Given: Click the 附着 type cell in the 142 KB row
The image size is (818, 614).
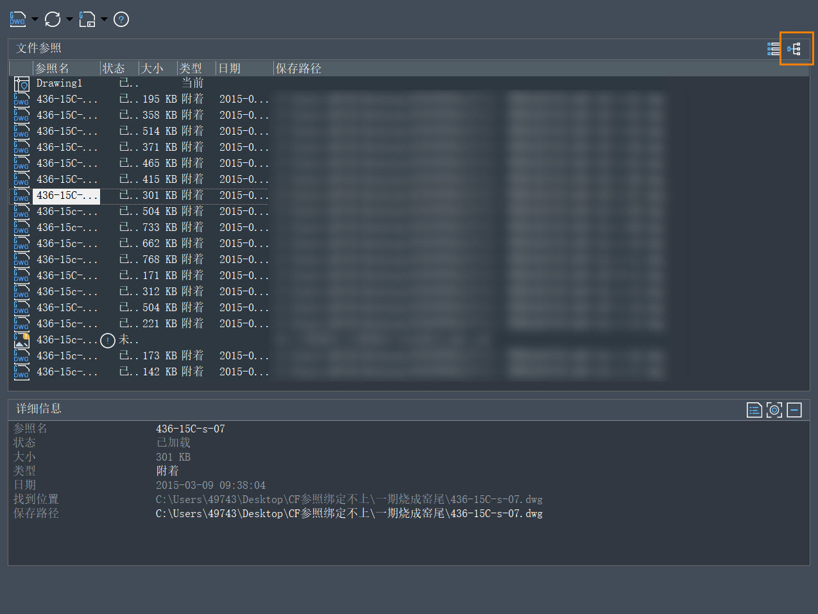Looking at the screenshot, I should pyautogui.click(x=192, y=371).
